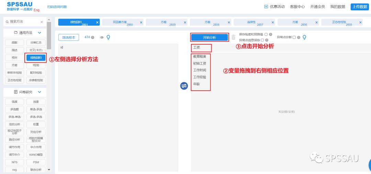The height and width of the screenshot is (174, 371).
Task: Select the 交叉(卡方) method button
Action: click(x=36, y=50)
